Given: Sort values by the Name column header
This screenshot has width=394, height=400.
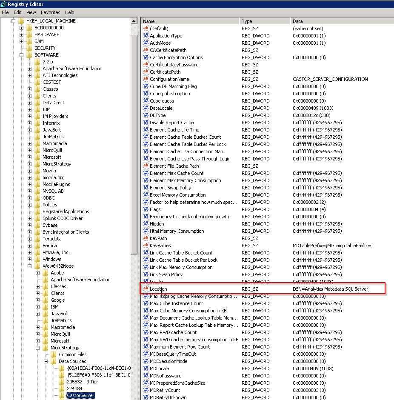Looking at the screenshot, I should 189,21.
